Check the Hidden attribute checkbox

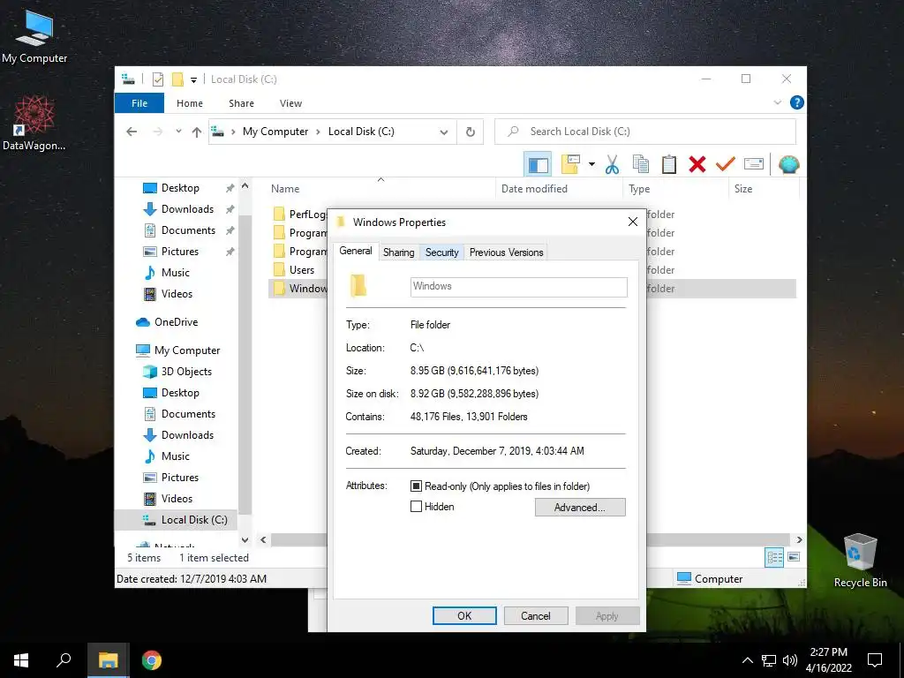[416, 507]
